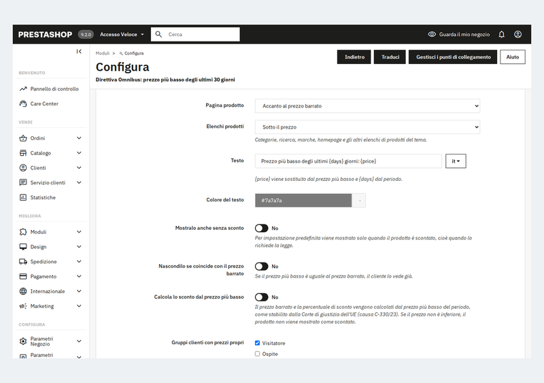Click the Parametri Negozio gear icon
Image resolution: width=544 pixels, height=383 pixels.
click(x=23, y=342)
